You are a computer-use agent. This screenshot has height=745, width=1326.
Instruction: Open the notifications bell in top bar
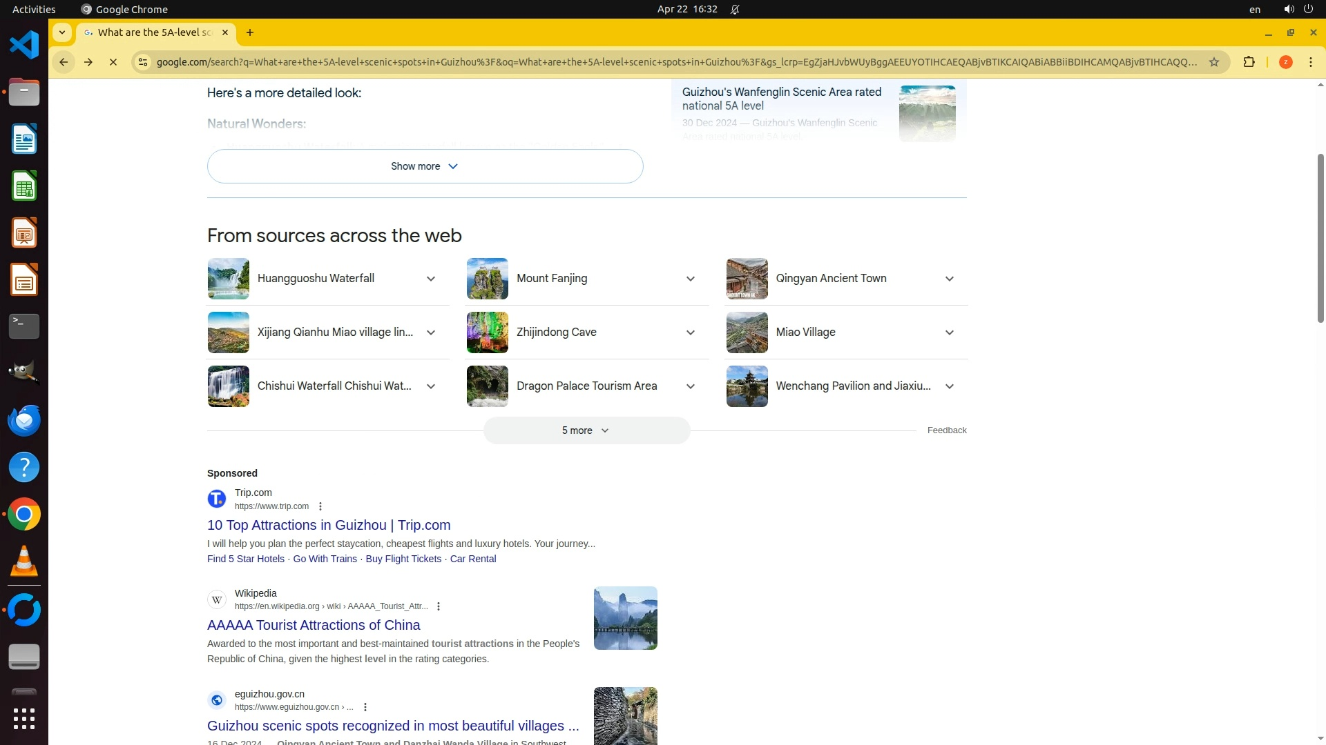pyautogui.click(x=735, y=10)
